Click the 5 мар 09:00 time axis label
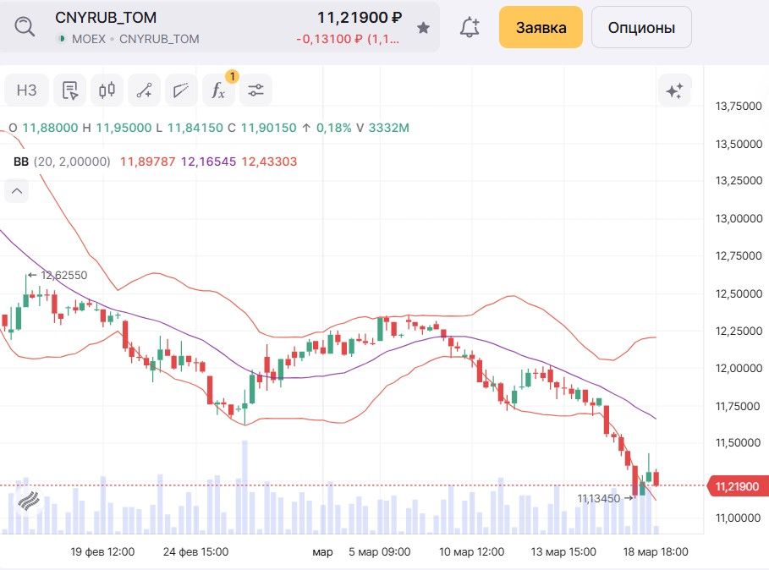The width and height of the screenshot is (769, 570). click(380, 552)
